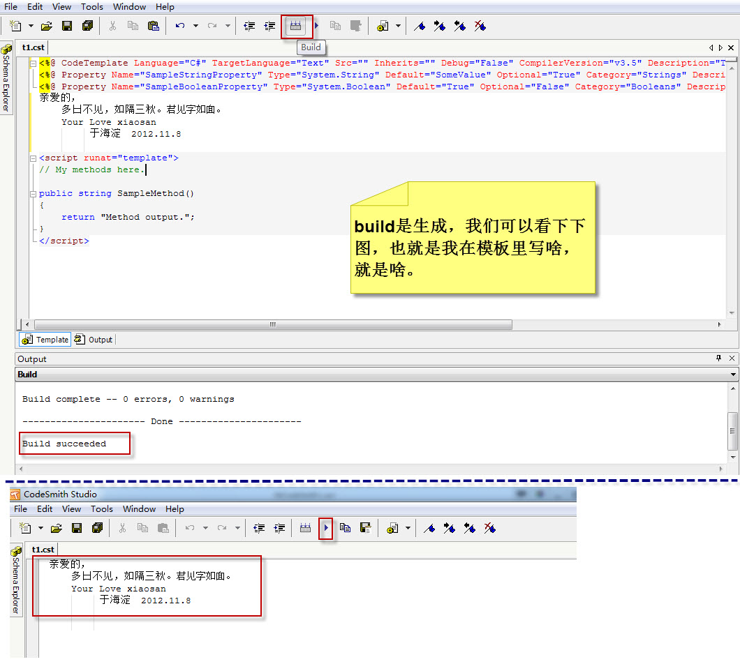Image resolution: width=740 pixels, height=664 pixels.
Task: Open the Schema Explorer side panel in the top window
Action: pos(6,79)
